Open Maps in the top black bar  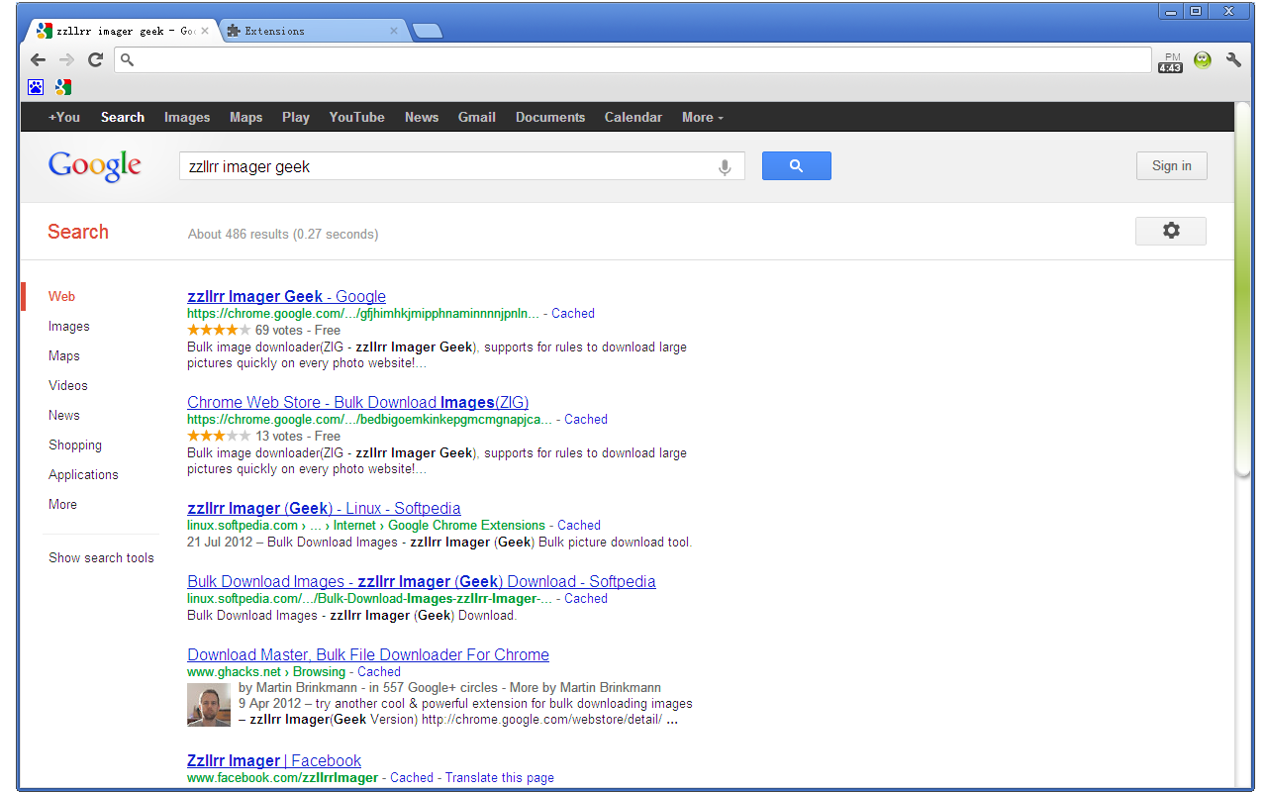(246, 117)
